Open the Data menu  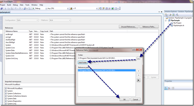[x=22, y=5]
